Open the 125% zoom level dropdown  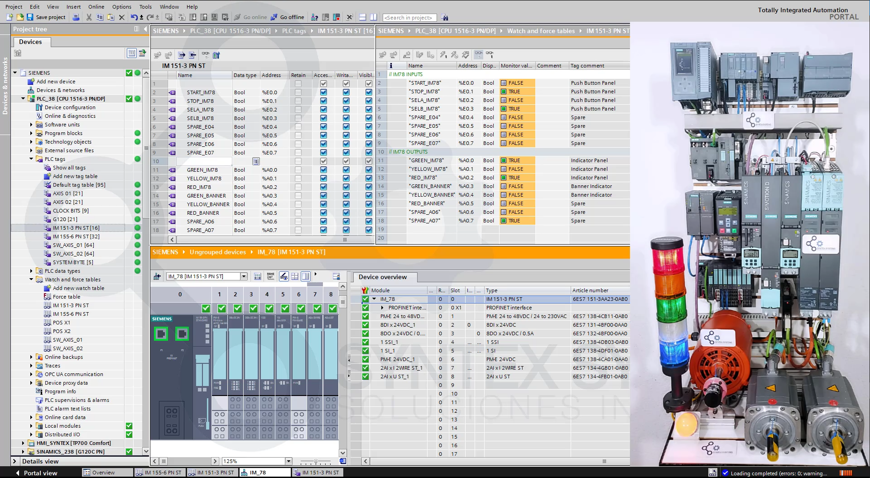click(288, 461)
